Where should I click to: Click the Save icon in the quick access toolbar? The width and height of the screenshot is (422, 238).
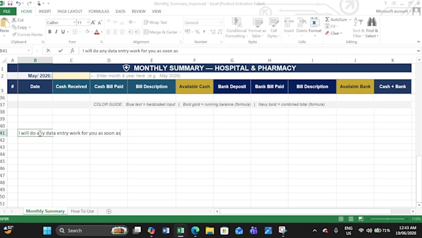pyautogui.click(x=10, y=3)
